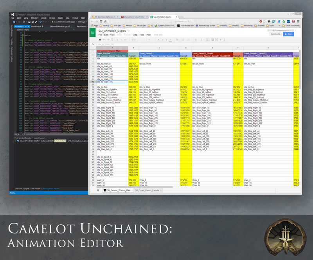Open the Server Explorer side panel
Viewport: 313px width, 260px height.
[x=12, y=30]
